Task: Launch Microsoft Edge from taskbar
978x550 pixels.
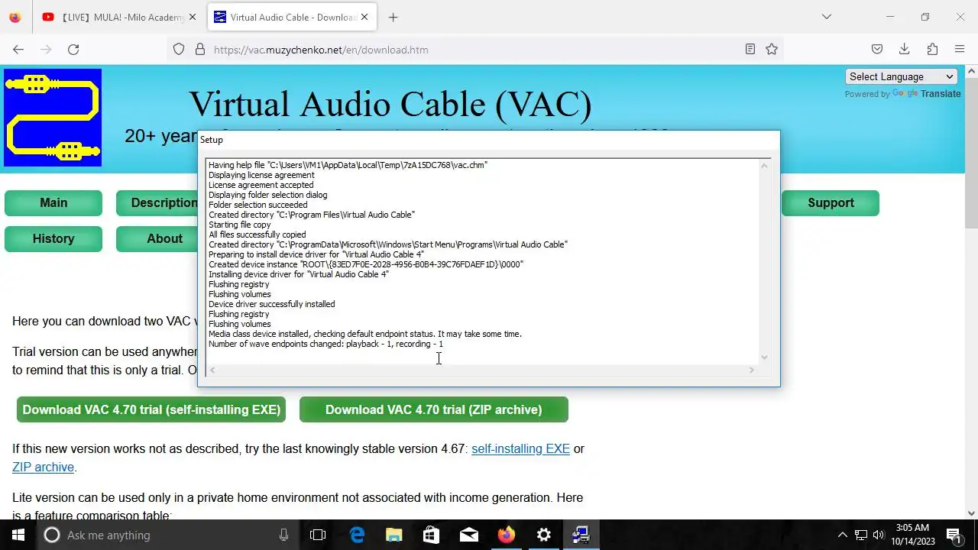Action: [x=357, y=535]
